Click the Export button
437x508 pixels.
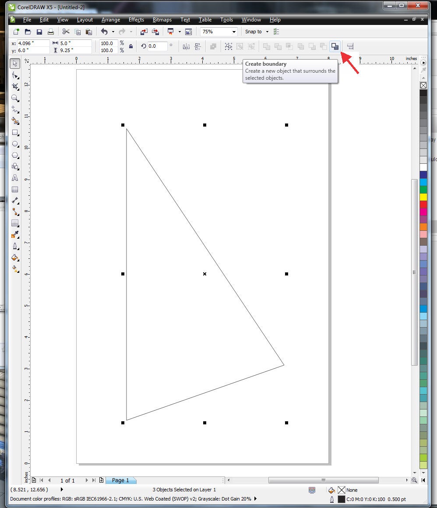[x=156, y=32]
